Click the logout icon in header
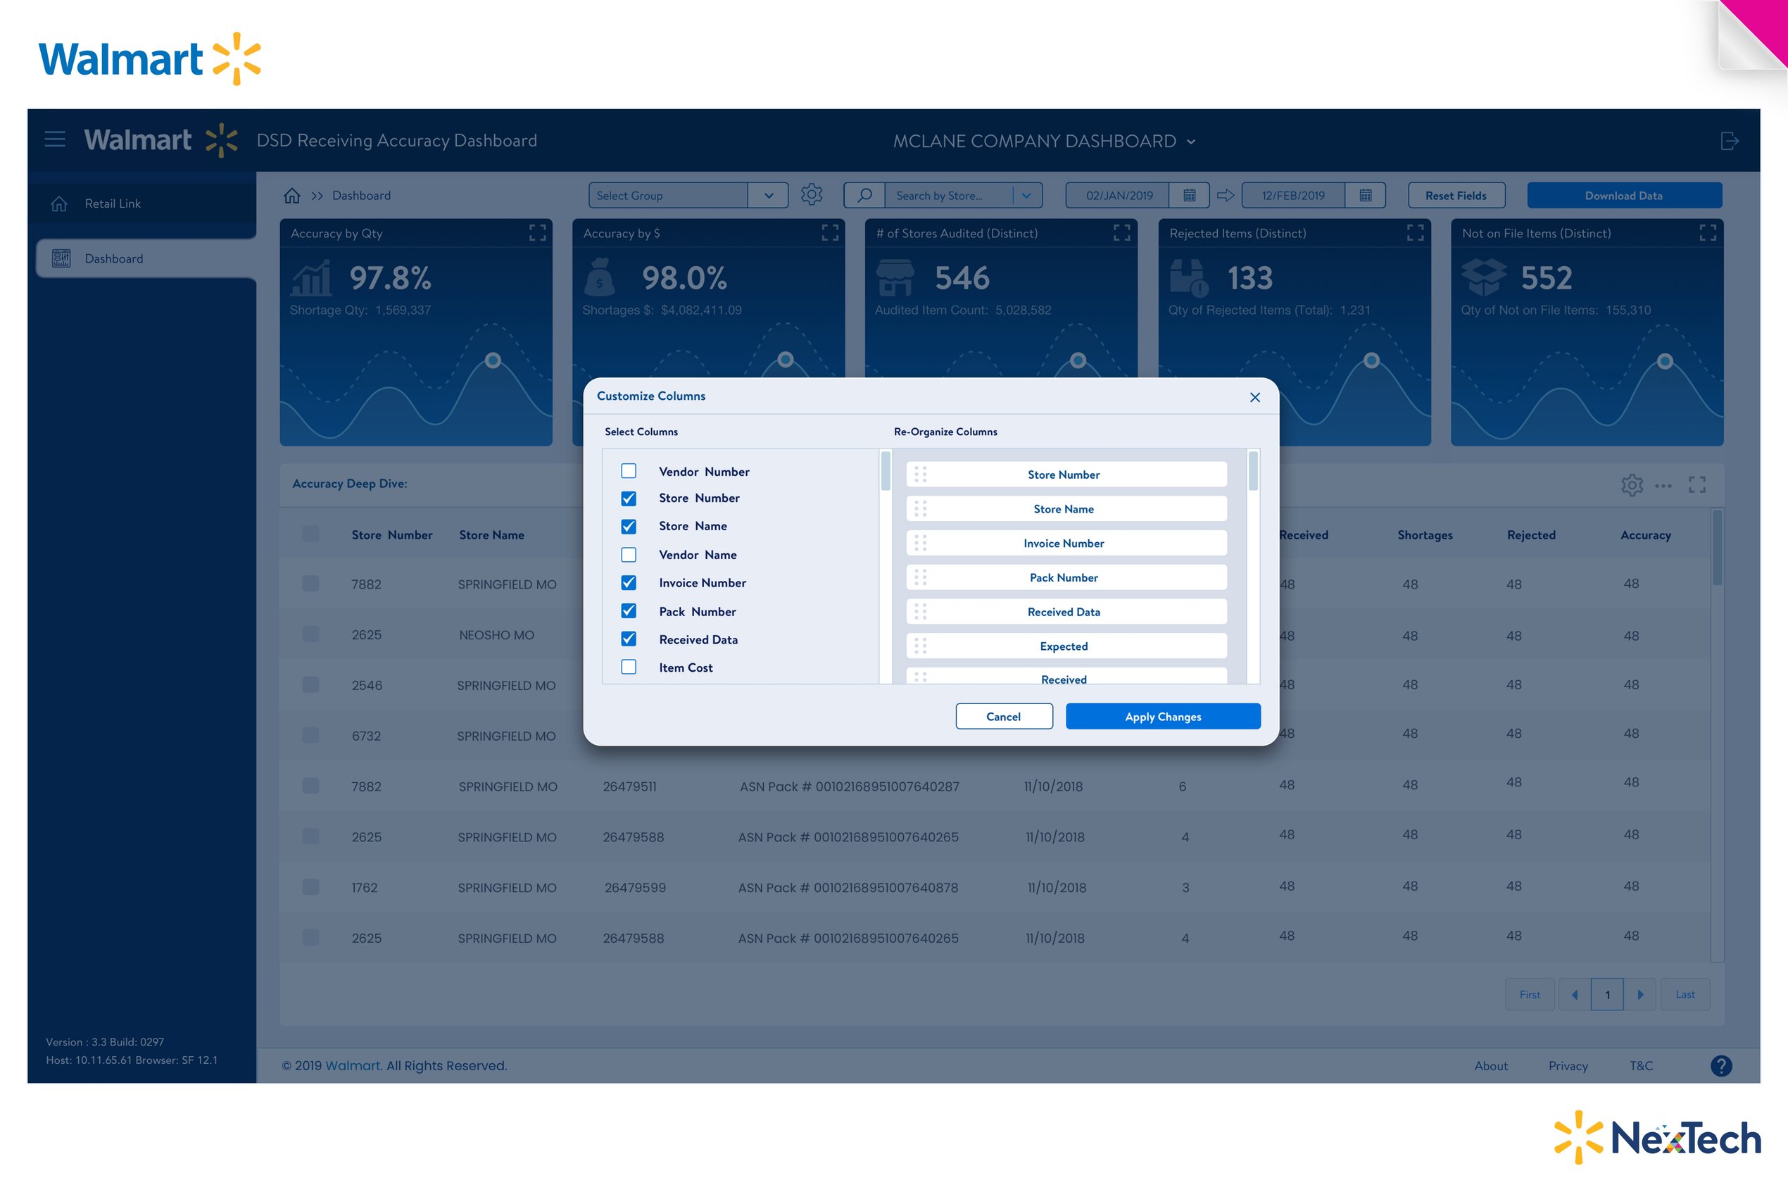This screenshot has width=1788, height=1192. click(1729, 141)
